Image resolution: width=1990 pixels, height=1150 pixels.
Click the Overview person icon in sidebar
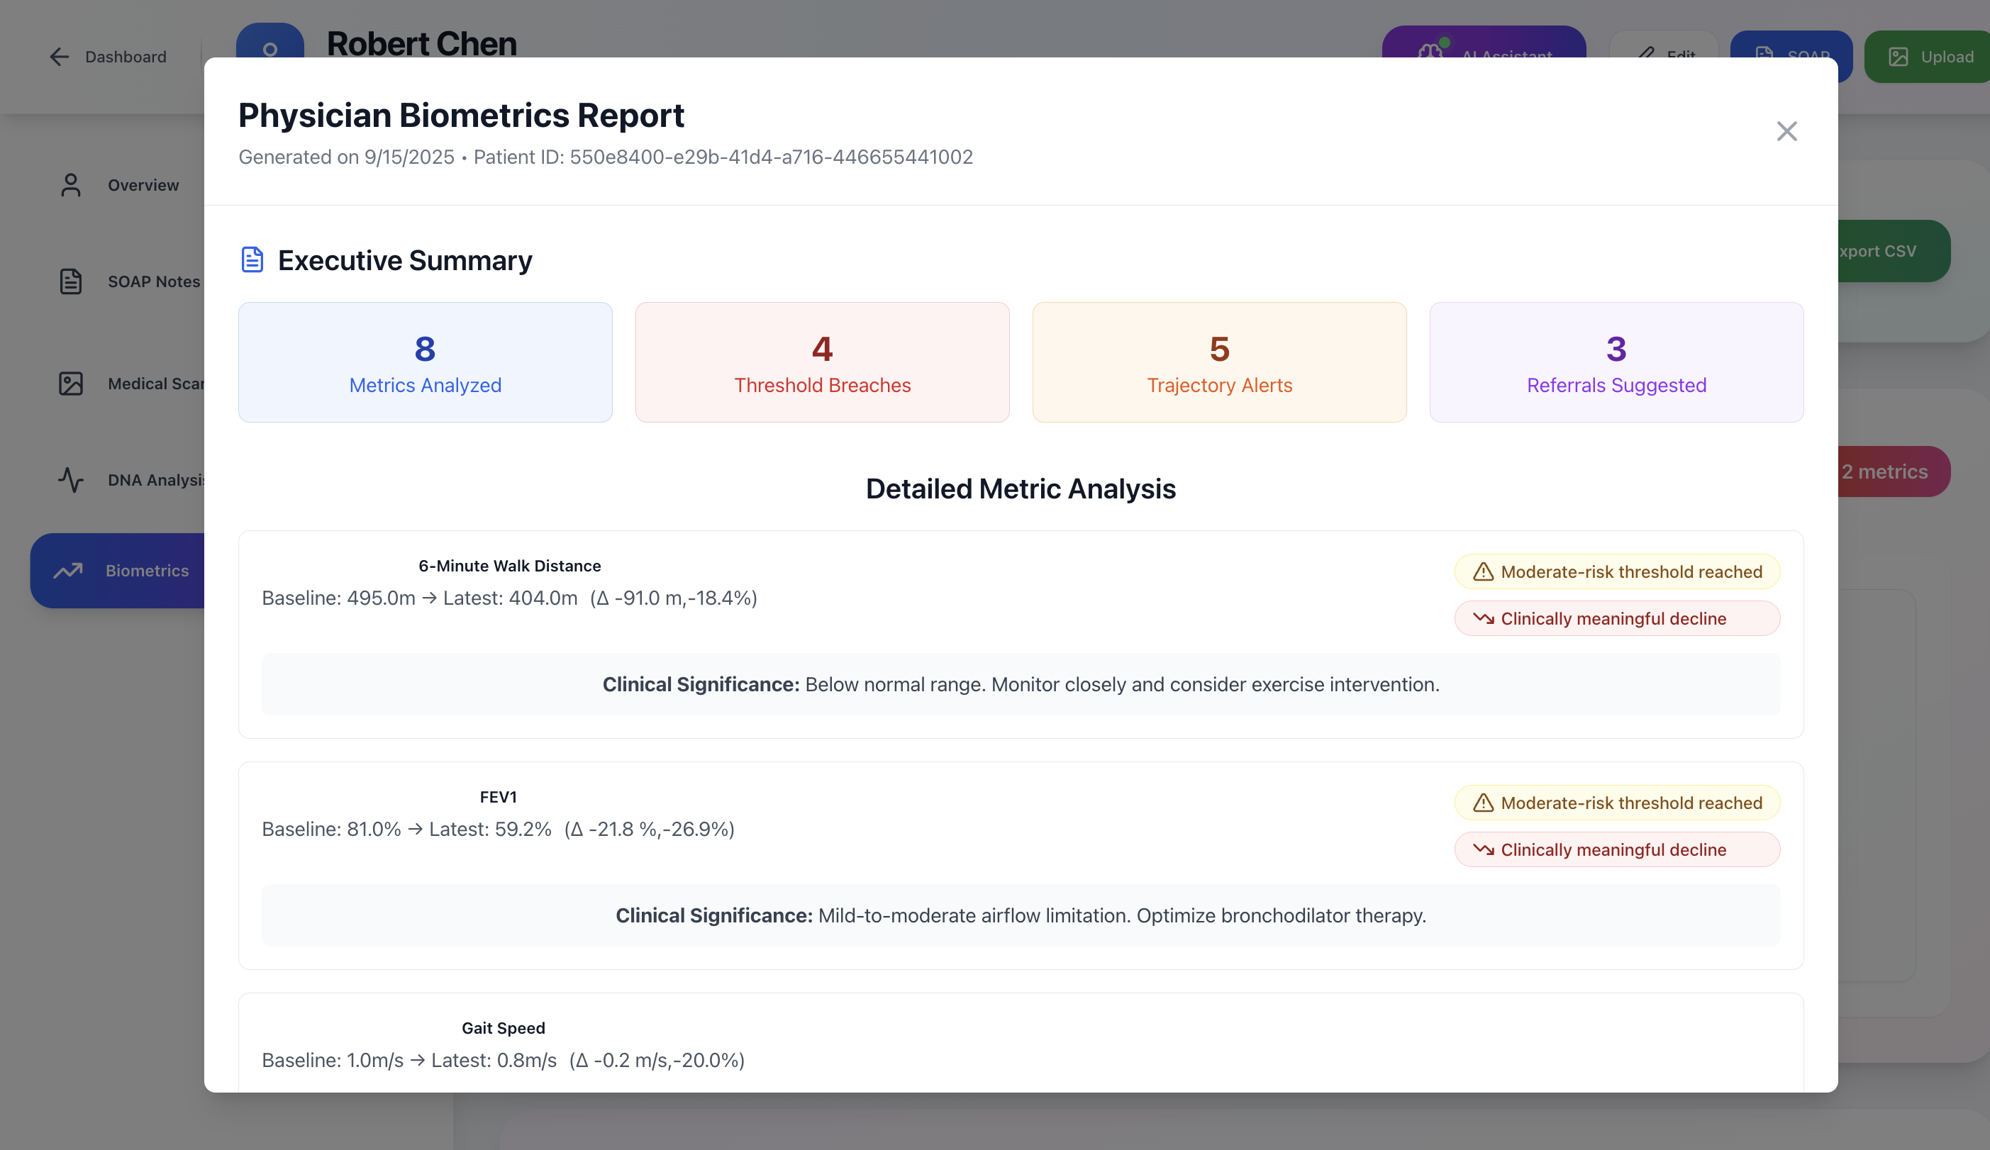coord(70,184)
